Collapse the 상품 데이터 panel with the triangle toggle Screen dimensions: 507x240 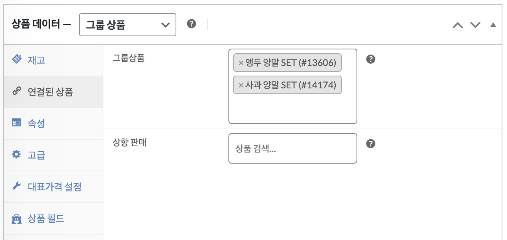(x=493, y=25)
